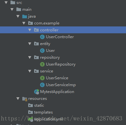
Task: Collapse the controller package arrow
Action: [30, 30]
